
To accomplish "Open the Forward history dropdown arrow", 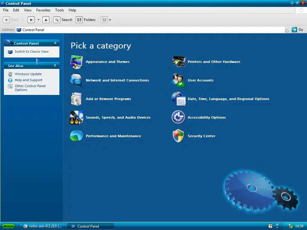I will tap(38, 20).
